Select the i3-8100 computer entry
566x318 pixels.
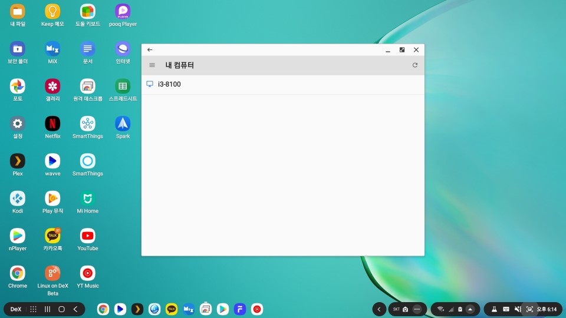click(283, 84)
